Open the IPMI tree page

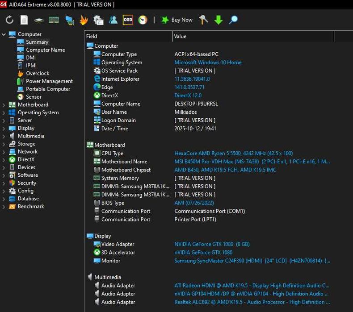[31, 66]
